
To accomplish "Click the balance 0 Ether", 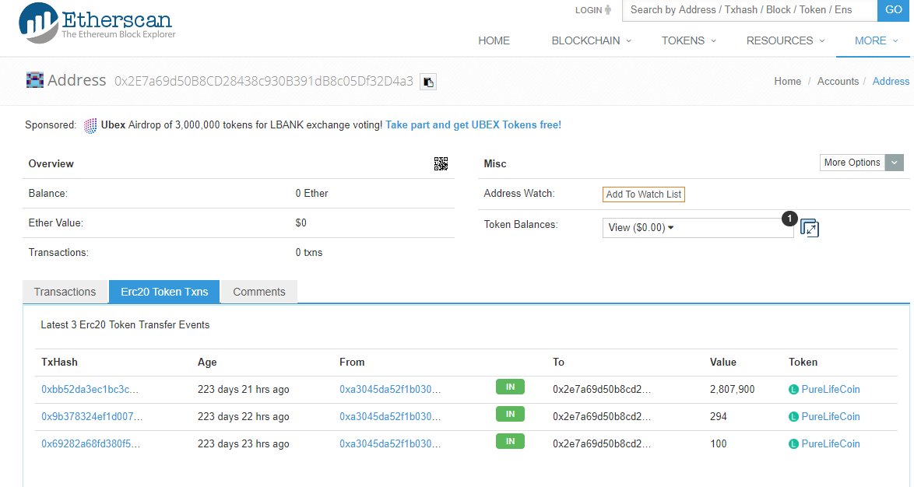I will tap(311, 194).
